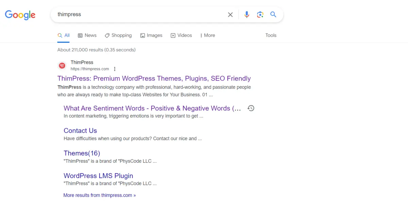The image size is (408, 209).
Task: Open the Contact Us sitelink
Action: point(80,131)
